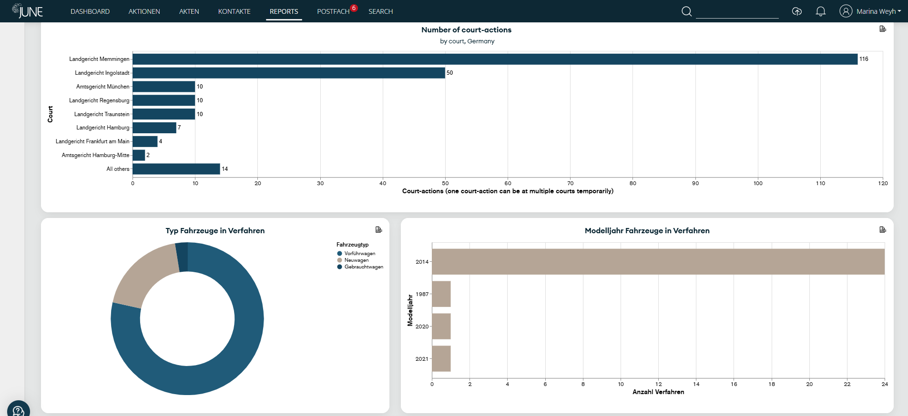
Task: Open the notifications bell
Action: 820,11
